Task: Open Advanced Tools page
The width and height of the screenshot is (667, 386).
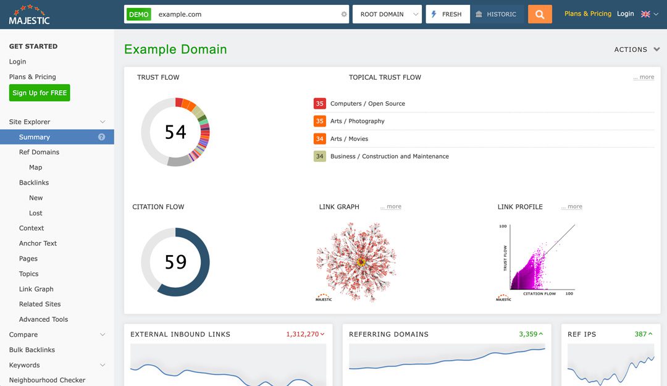Action: click(x=43, y=319)
